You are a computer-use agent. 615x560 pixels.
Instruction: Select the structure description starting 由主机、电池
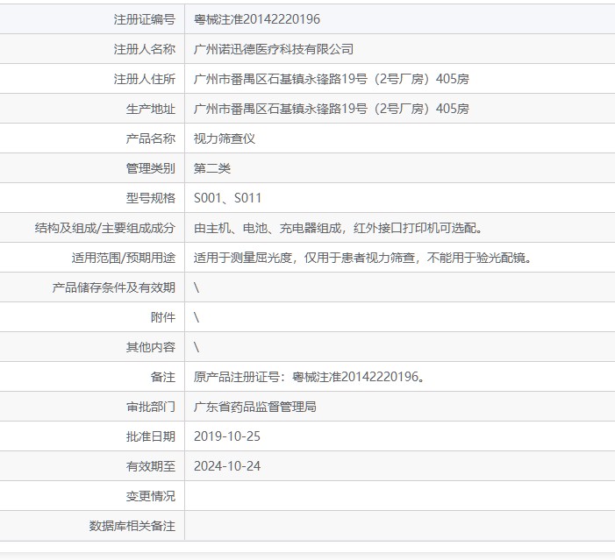[x=338, y=228]
